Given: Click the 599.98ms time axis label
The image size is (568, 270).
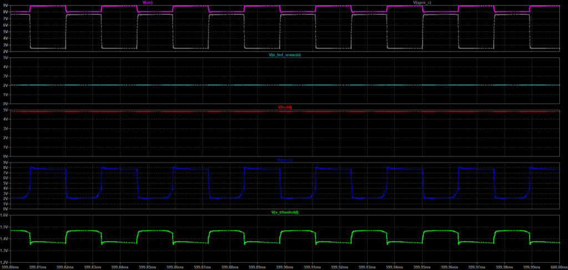Looking at the screenshot, I should click(x=505, y=267).
